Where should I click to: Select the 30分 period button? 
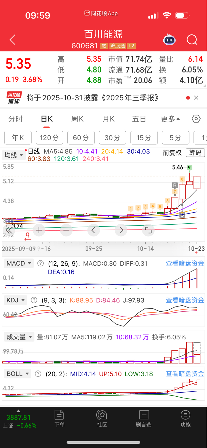113,138
